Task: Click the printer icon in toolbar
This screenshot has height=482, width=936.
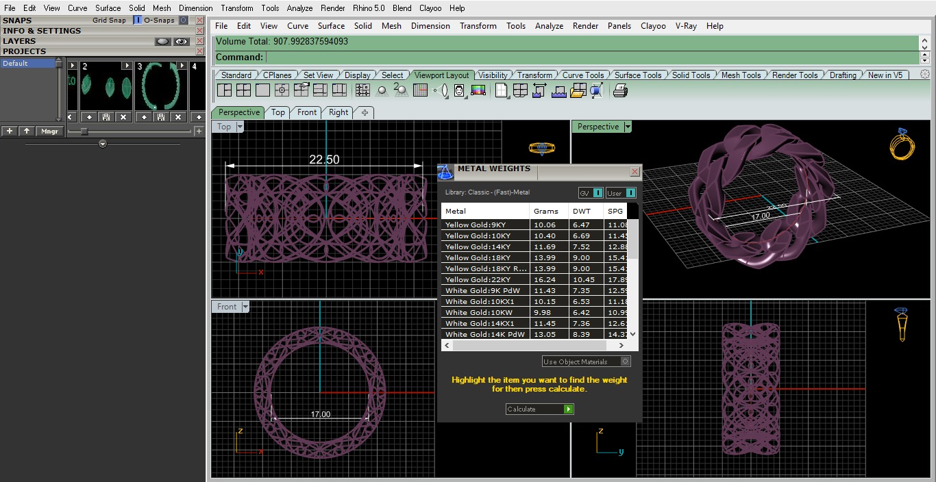Action: [x=620, y=90]
